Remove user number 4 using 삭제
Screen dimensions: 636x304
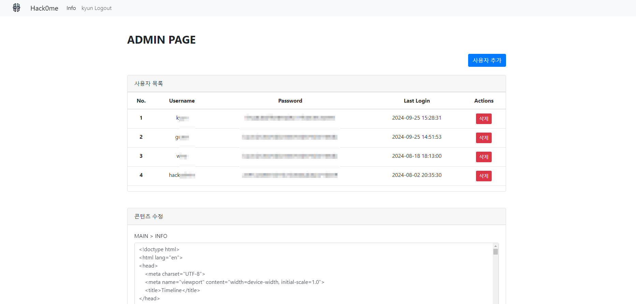pyautogui.click(x=483, y=176)
